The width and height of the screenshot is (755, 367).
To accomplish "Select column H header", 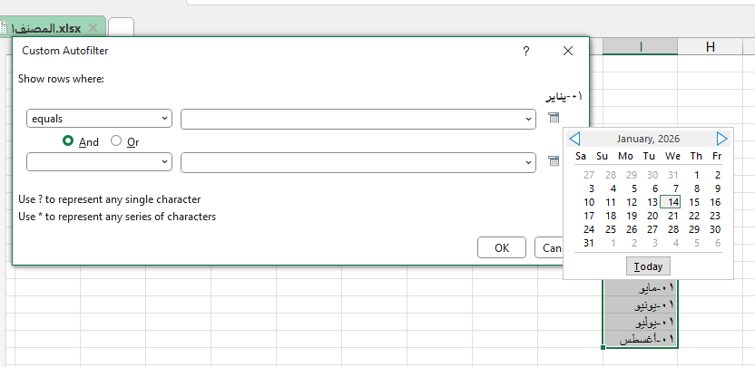I will pyautogui.click(x=711, y=47).
